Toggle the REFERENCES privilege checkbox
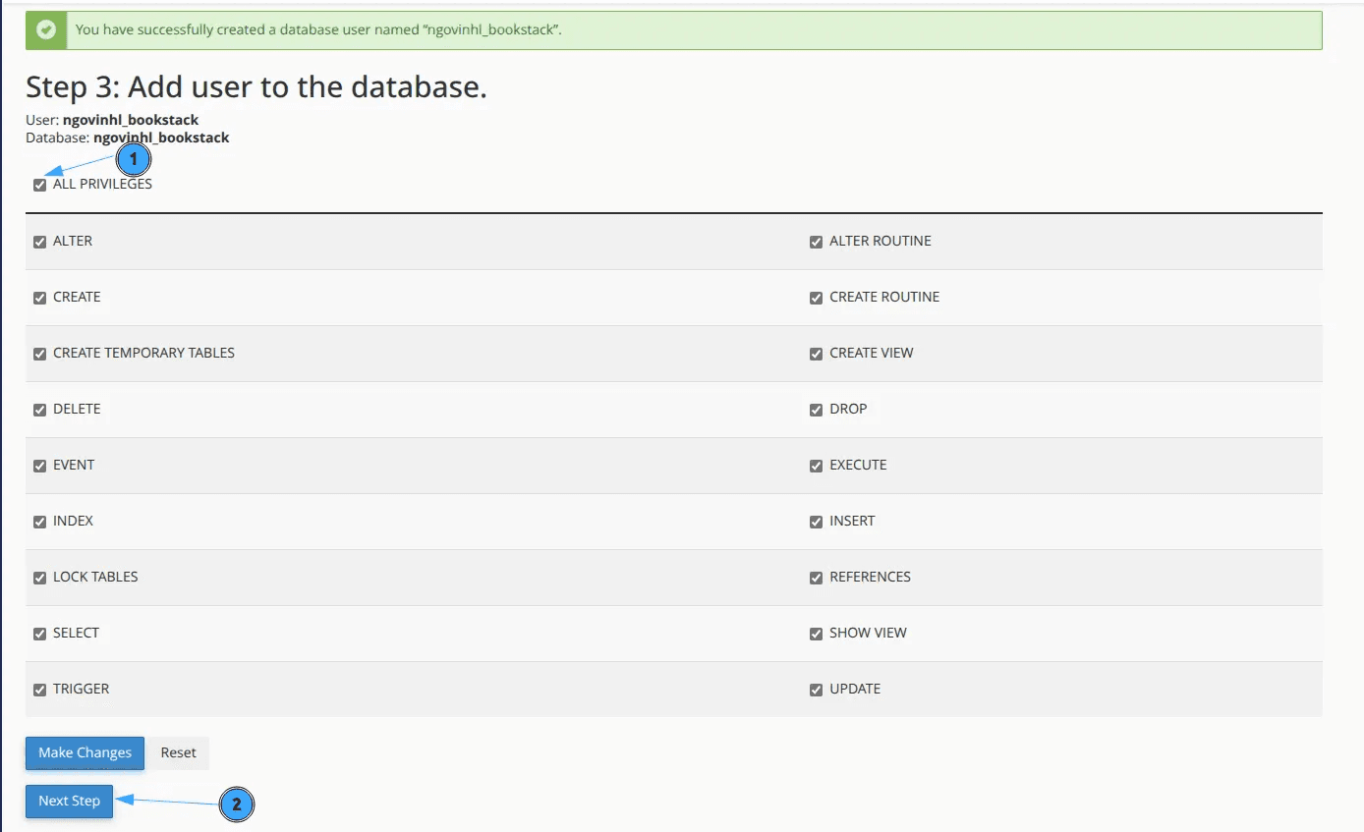1364x832 pixels. click(x=816, y=578)
